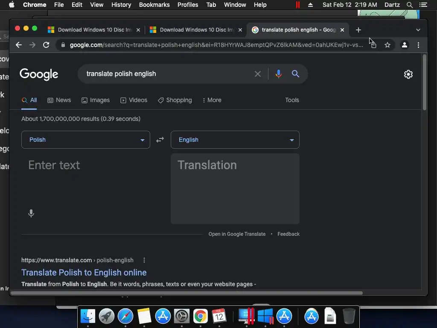Open Calendar from the Dock
The image size is (437, 328).
tap(219, 316)
